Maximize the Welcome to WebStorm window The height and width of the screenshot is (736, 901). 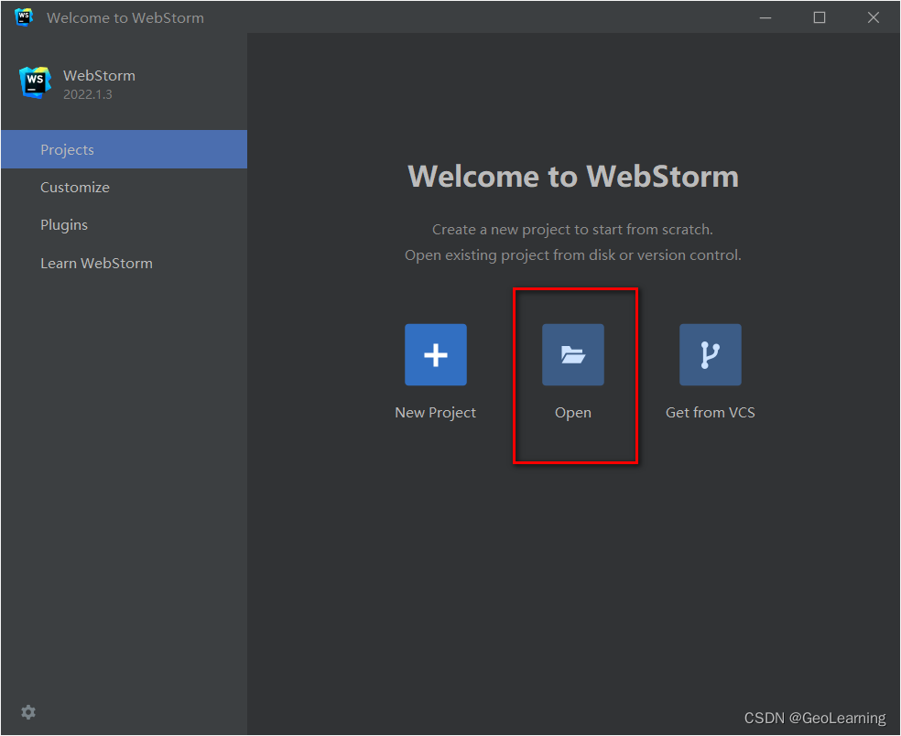820,17
